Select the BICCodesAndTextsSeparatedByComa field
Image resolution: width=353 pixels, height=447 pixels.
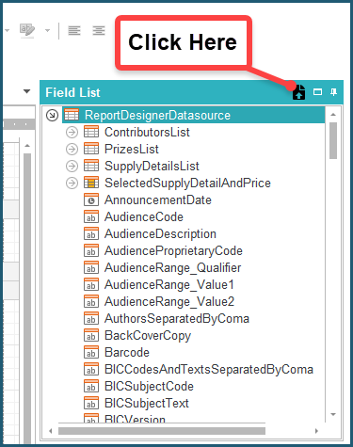tap(209, 369)
